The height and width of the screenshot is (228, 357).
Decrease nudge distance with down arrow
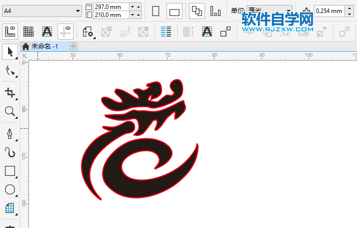(x=349, y=14)
